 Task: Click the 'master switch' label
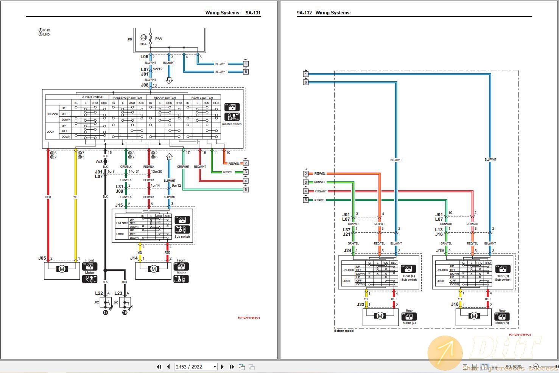232,124
